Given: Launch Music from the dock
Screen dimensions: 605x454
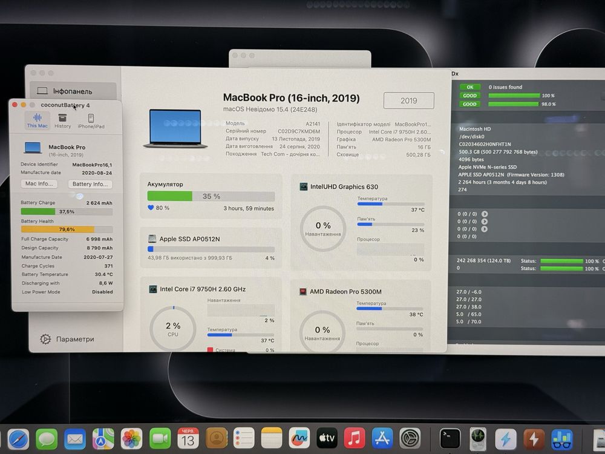Looking at the screenshot, I should 354,438.
